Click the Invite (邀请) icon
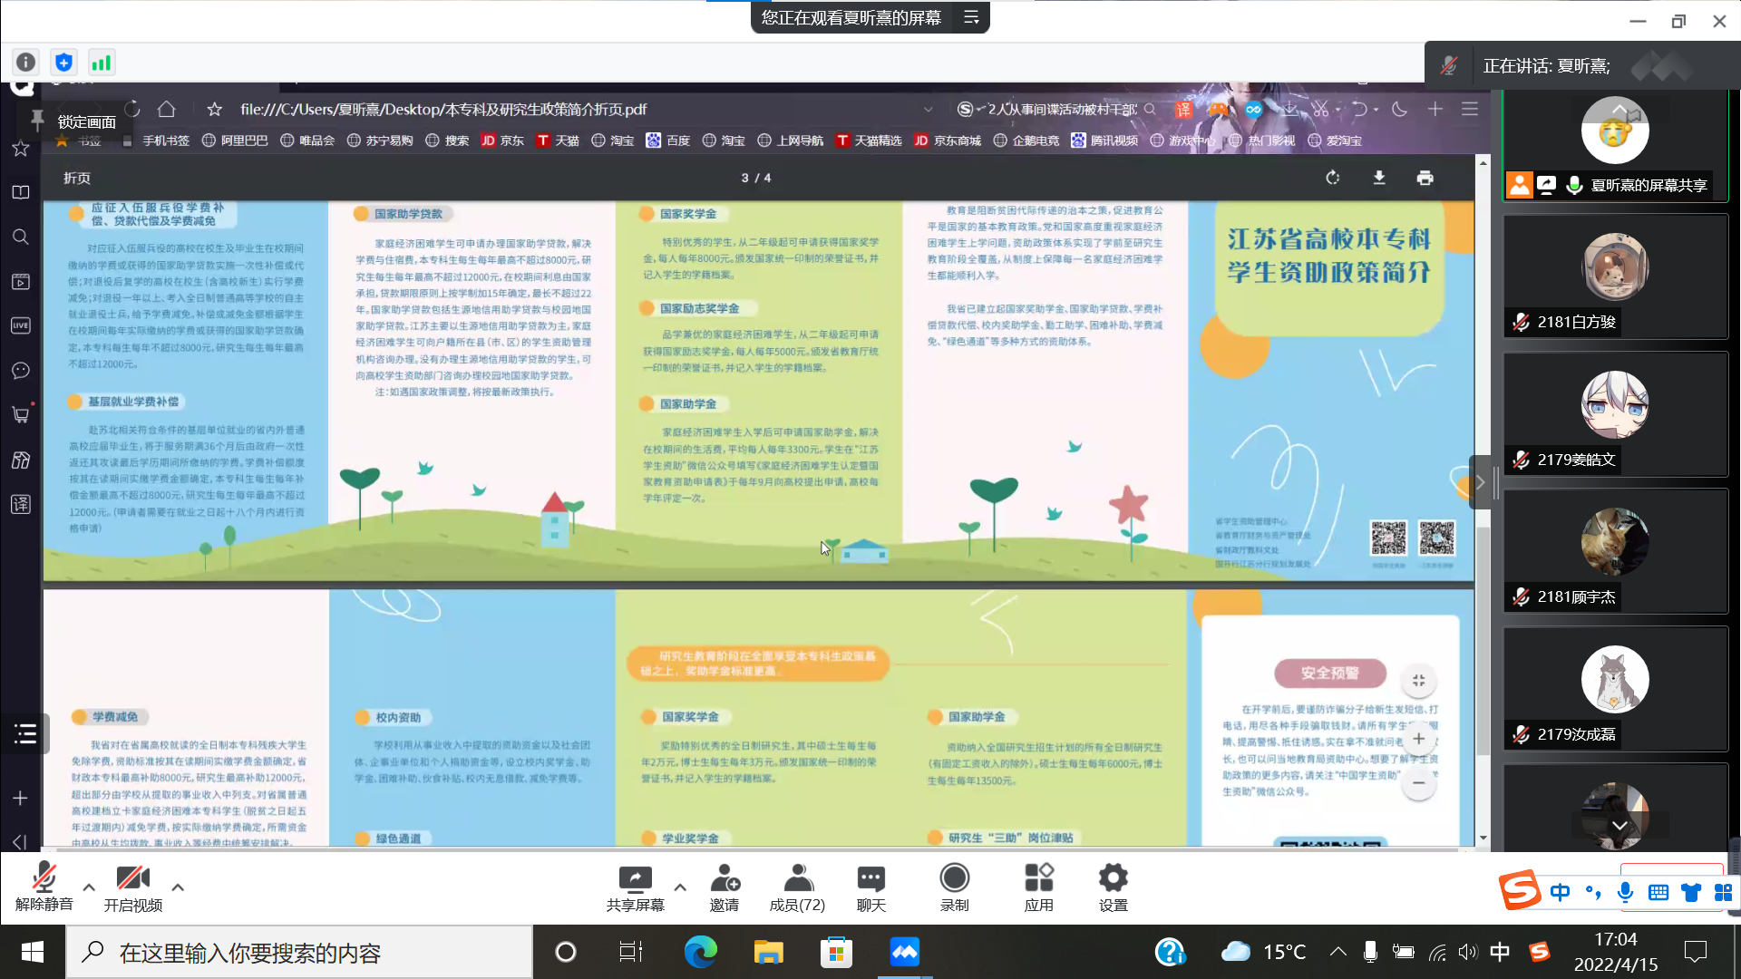 pos(724,879)
